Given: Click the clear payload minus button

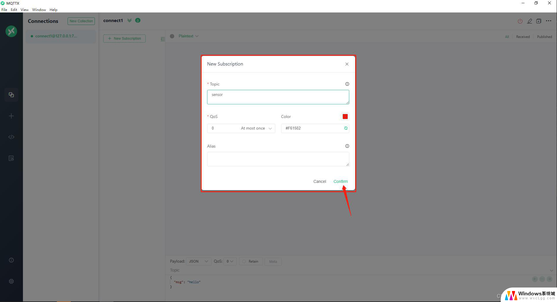Looking at the screenshot, I should 542,279.
